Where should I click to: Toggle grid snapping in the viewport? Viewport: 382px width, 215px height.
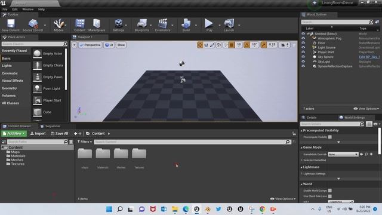click(x=232, y=45)
